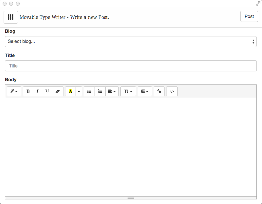Click the Post button
The image size is (262, 204).
click(249, 16)
